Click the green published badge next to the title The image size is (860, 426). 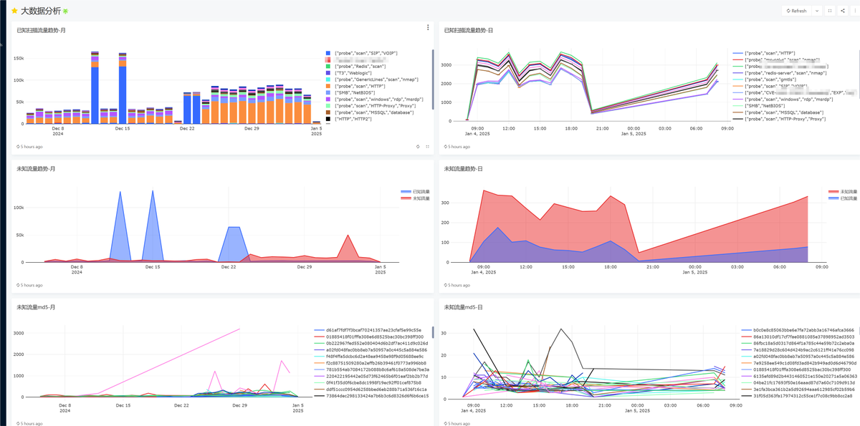click(67, 11)
